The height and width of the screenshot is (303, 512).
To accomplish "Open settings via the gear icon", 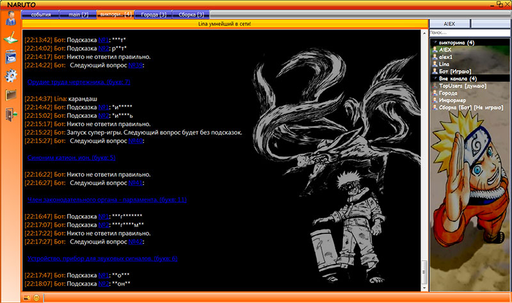I will 10,76.
